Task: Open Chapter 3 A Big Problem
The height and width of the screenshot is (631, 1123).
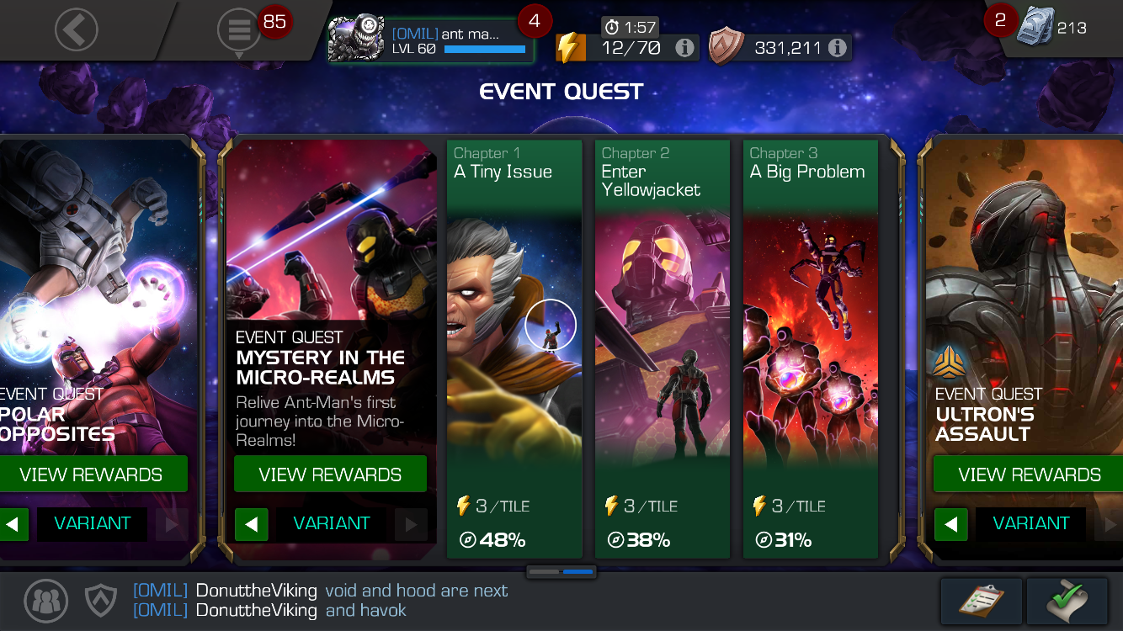Action: 811,348
